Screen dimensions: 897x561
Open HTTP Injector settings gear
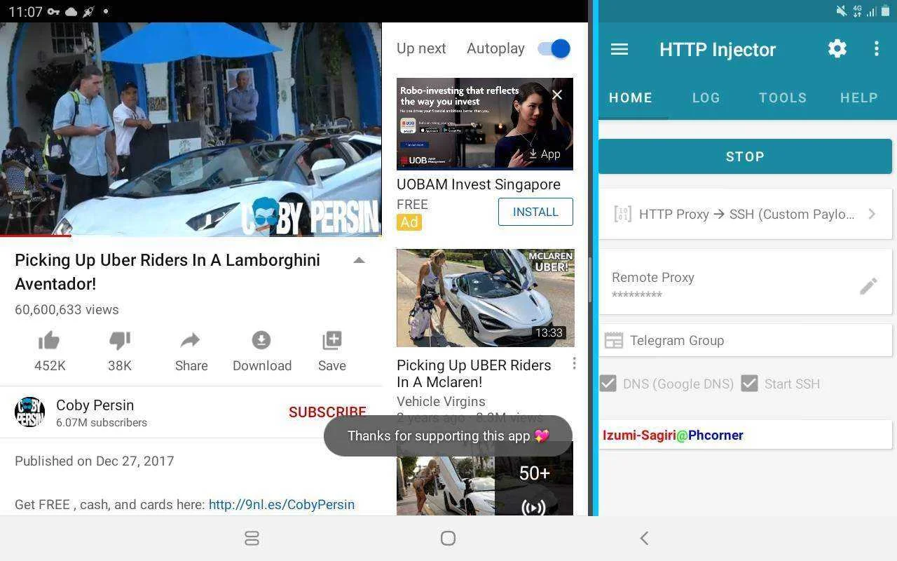pos(837,48)
